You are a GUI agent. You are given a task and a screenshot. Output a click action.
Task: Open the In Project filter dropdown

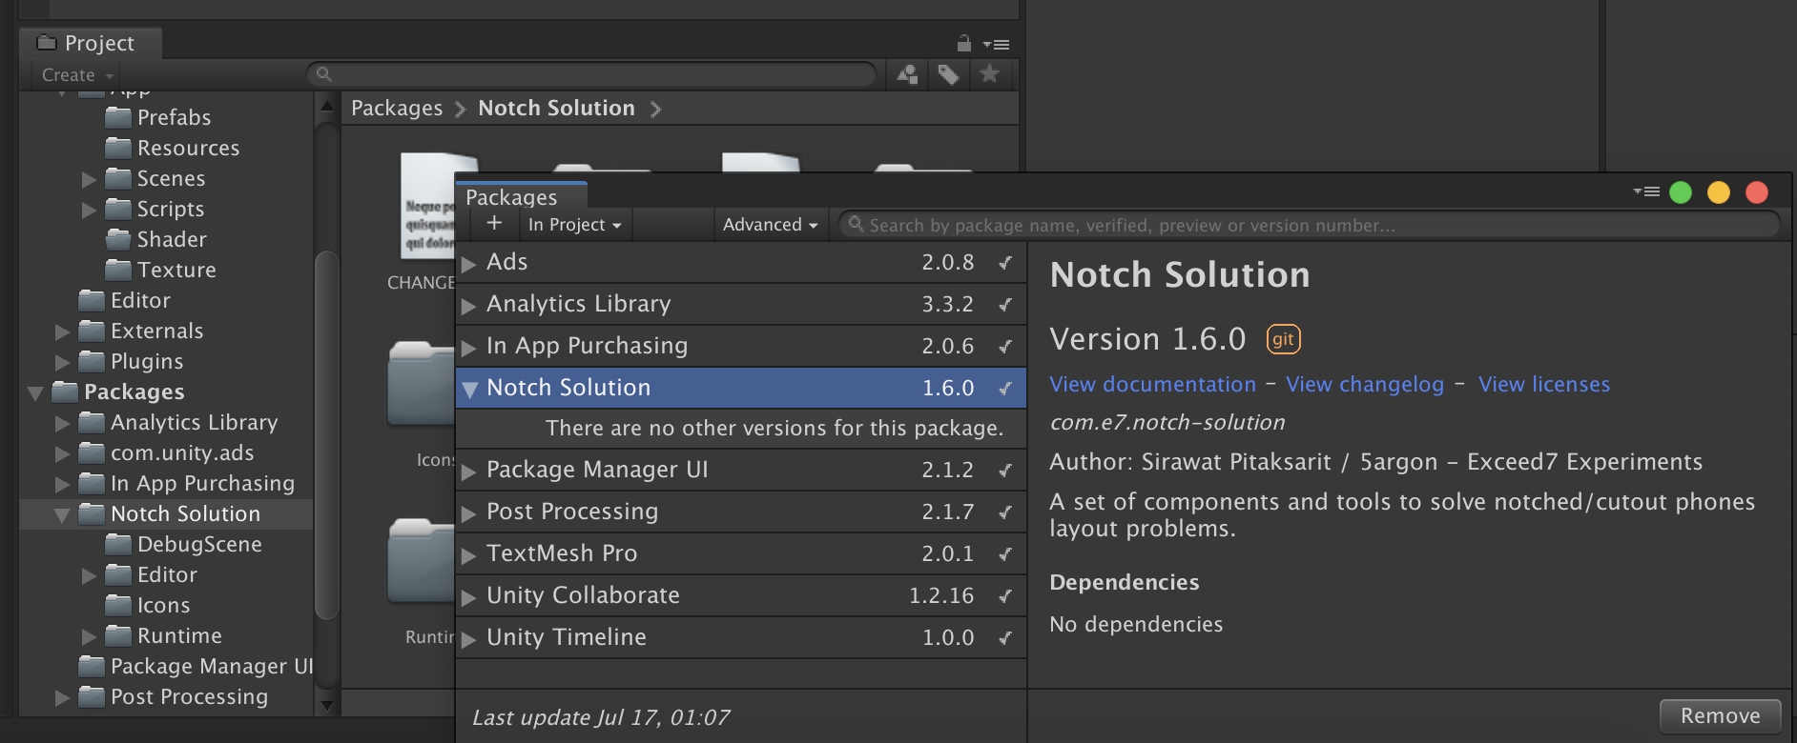point(575,225)
